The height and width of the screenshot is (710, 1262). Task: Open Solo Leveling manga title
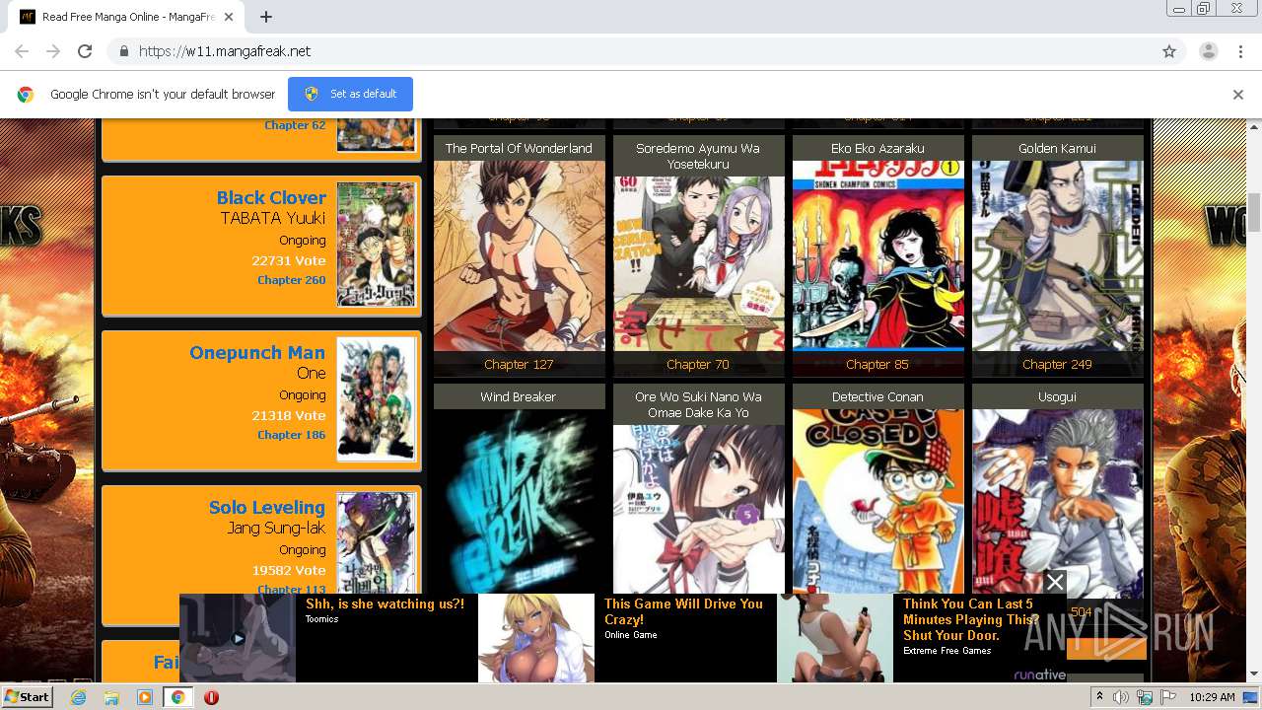[266, 507]
